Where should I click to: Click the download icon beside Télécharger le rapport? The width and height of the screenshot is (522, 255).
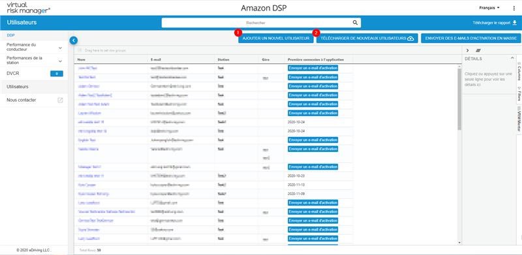coord(514,23)
